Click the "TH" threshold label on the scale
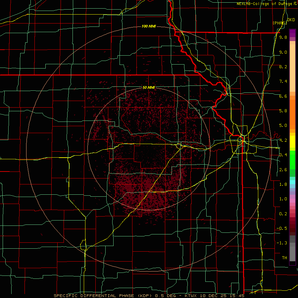The width and height of the screenshot is (298, 298). point(284,258)
